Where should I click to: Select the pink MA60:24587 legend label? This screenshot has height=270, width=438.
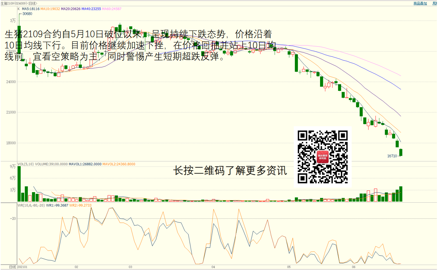[x=112, y=9]
